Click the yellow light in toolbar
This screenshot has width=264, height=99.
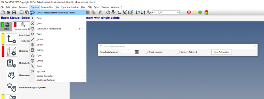194,12
